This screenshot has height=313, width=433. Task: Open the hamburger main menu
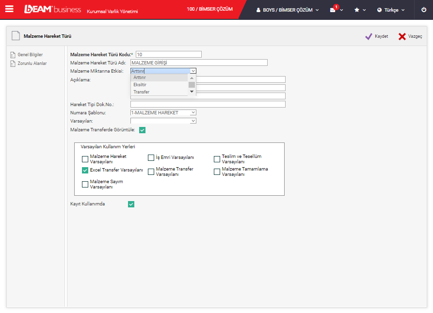9,9
